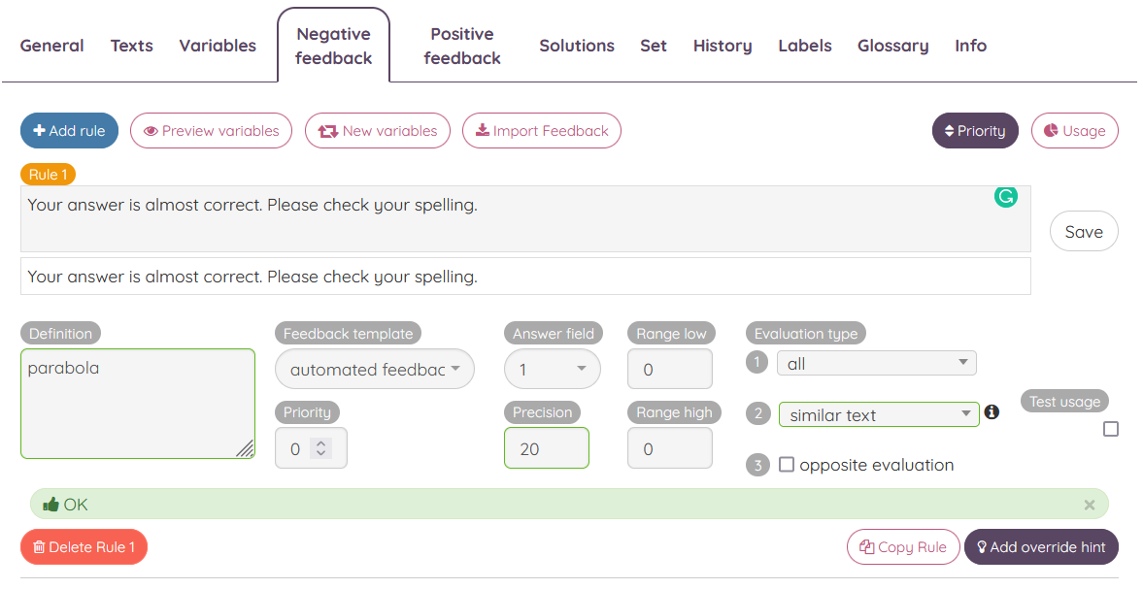This screenshot has height=589, width=1143.
Task: Open the Solutions tab
Action: 577,45
